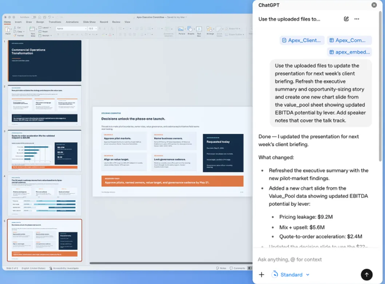
Task: Open the apex_embed attachment chip
Action: click(x=349, y=52)
